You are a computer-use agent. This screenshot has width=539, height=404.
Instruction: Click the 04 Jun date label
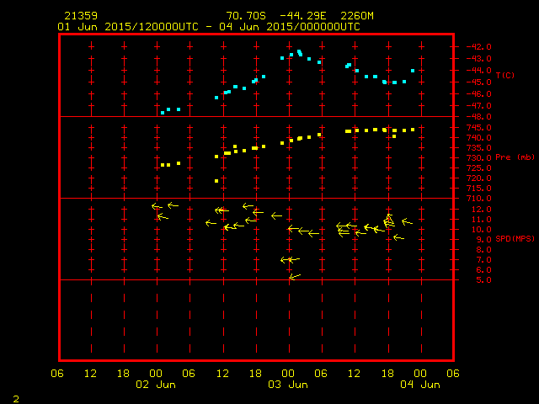pos(420,385)
